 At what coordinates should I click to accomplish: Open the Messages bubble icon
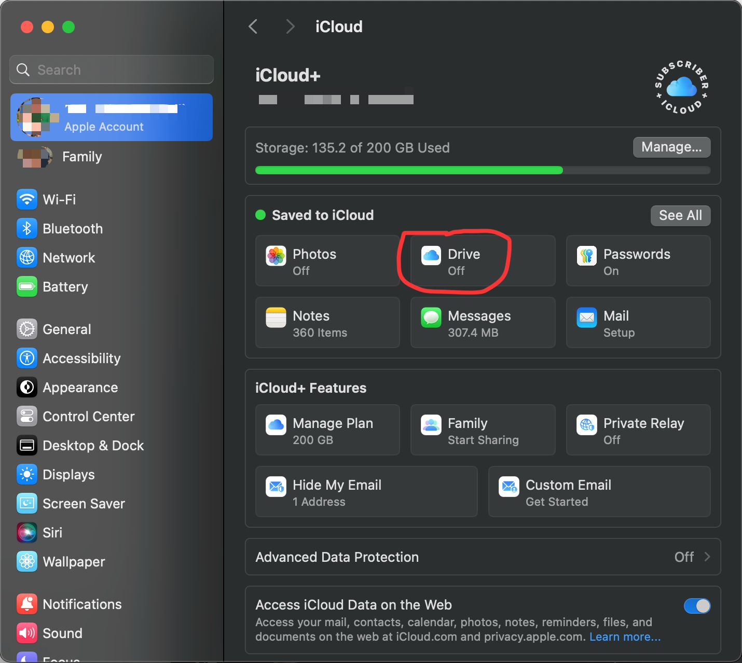coord(431,317)
